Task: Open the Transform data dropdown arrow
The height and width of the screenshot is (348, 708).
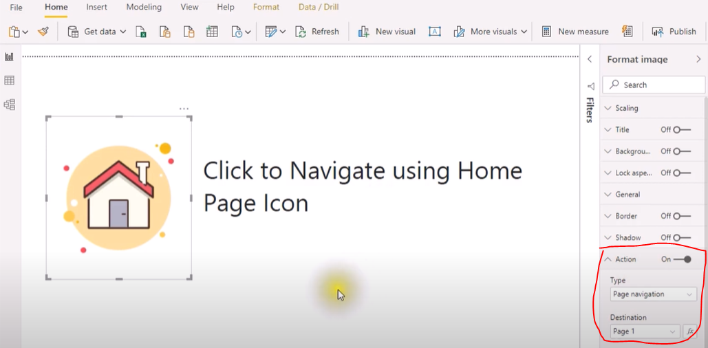Action: 283,32
